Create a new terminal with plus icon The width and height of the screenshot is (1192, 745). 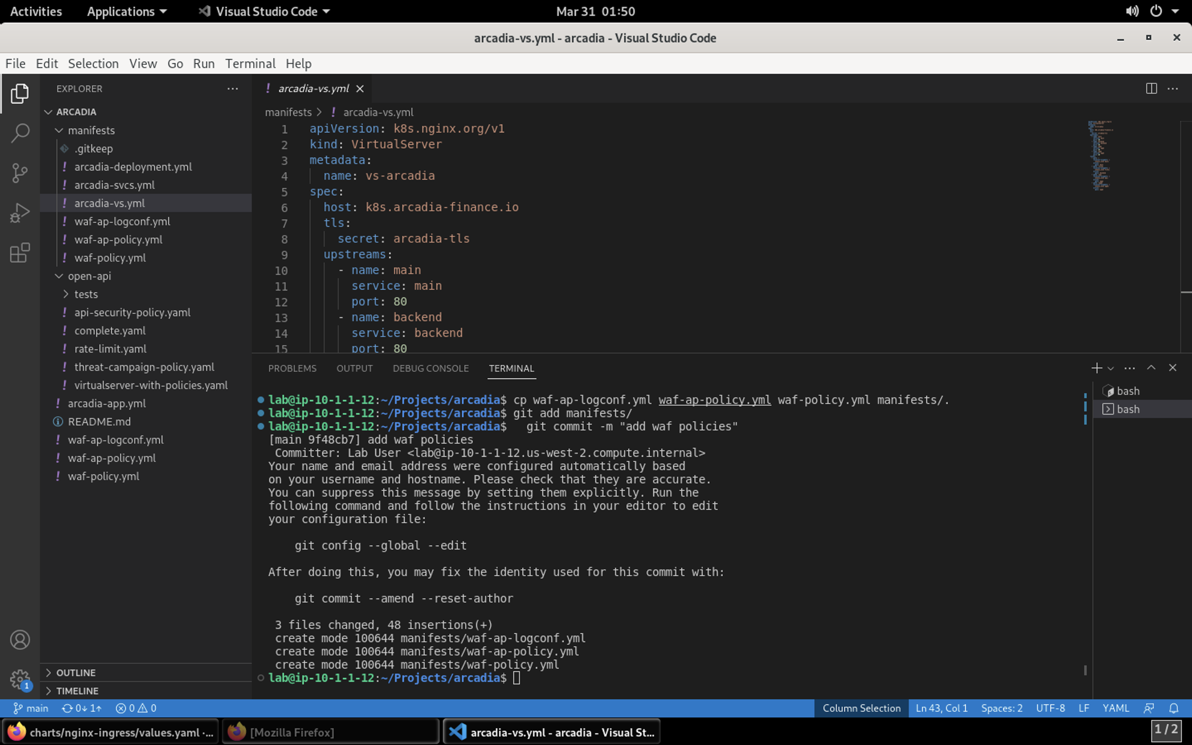tap(1096, 368)
